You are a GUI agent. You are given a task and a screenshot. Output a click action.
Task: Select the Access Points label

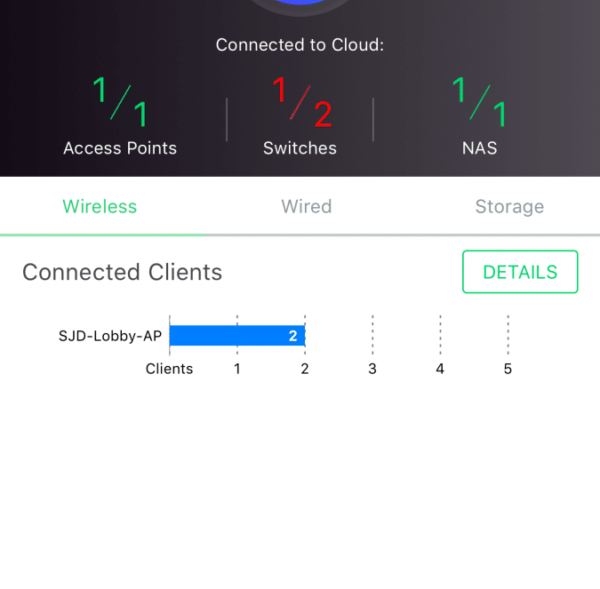coord(120,148)
